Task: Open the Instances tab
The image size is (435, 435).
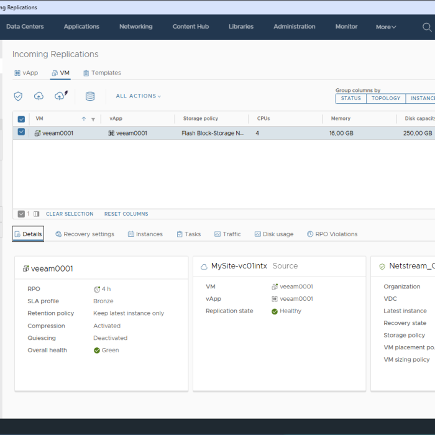Action: pyautogui.click(x=145, y=234)
